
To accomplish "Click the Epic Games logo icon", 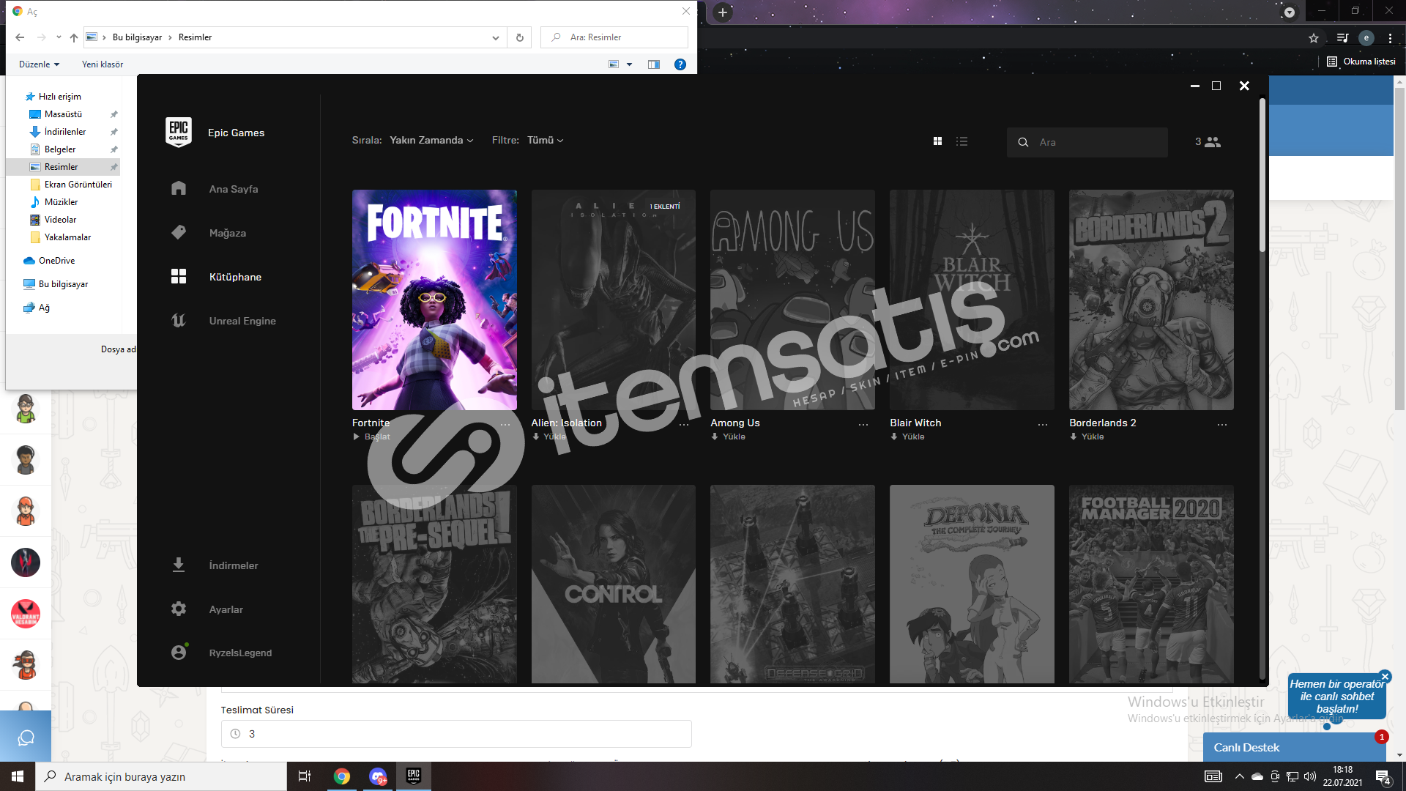I will pyautogui.click(x=179, y=132).
